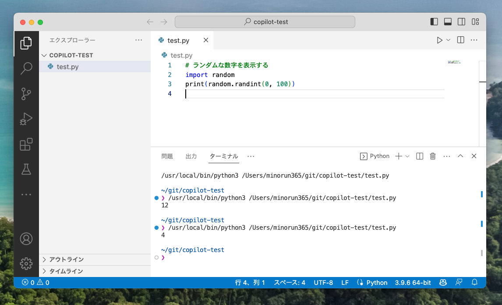Switch to the 出力 tab
This screenshot has width=502, height=305.
(191, 156)
